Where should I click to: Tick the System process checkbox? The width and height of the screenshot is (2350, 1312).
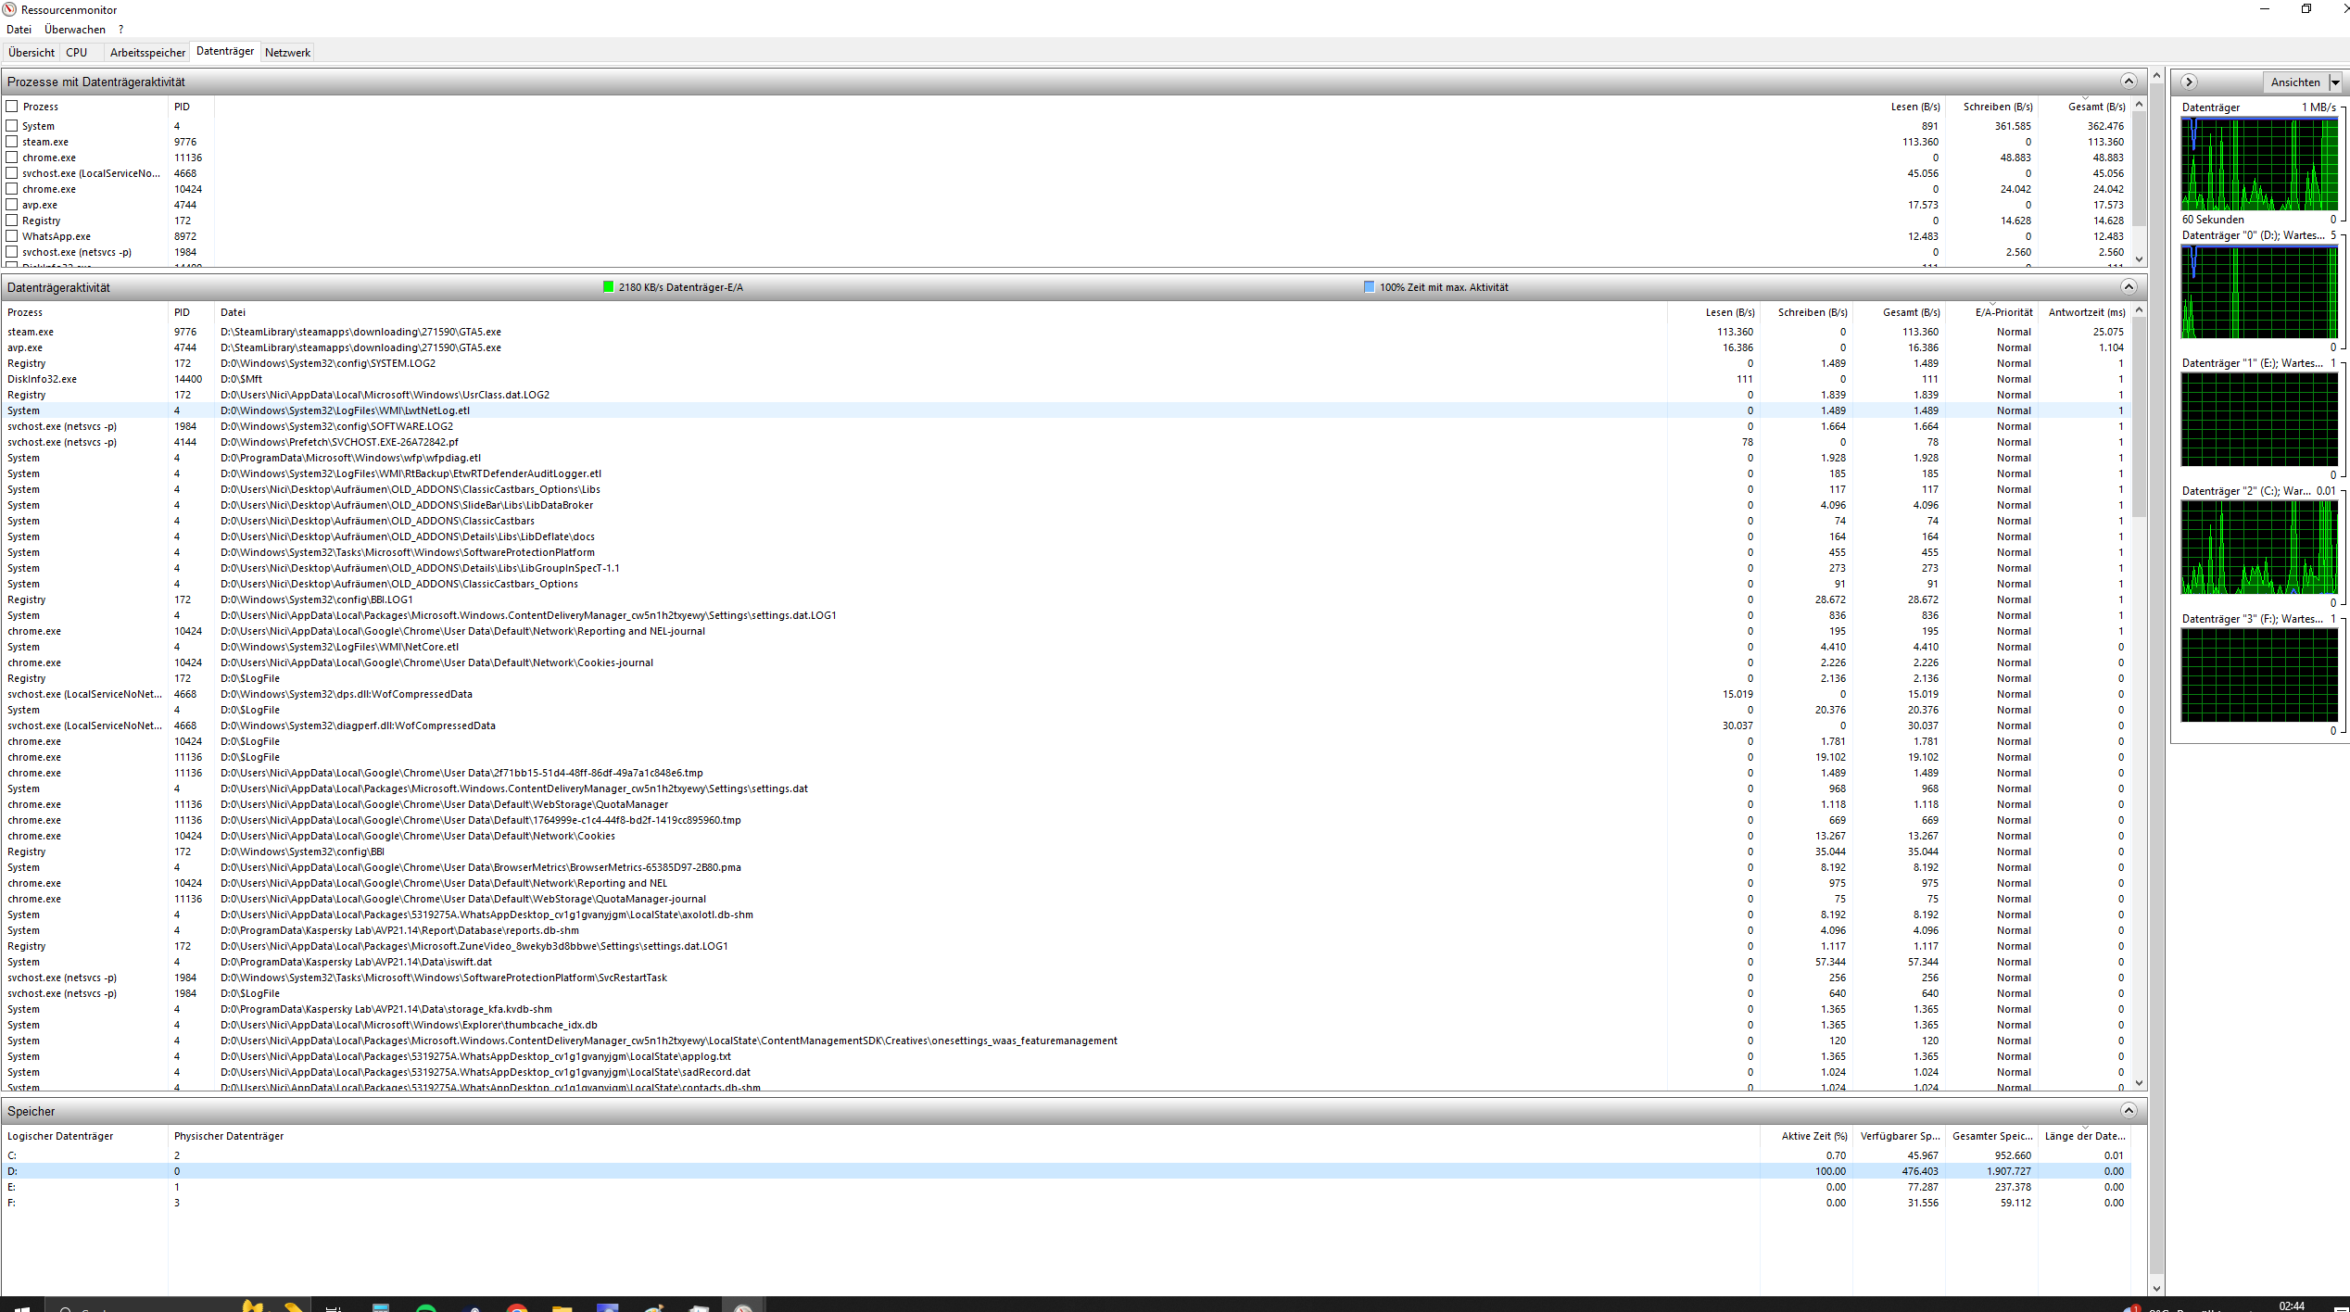12,126
